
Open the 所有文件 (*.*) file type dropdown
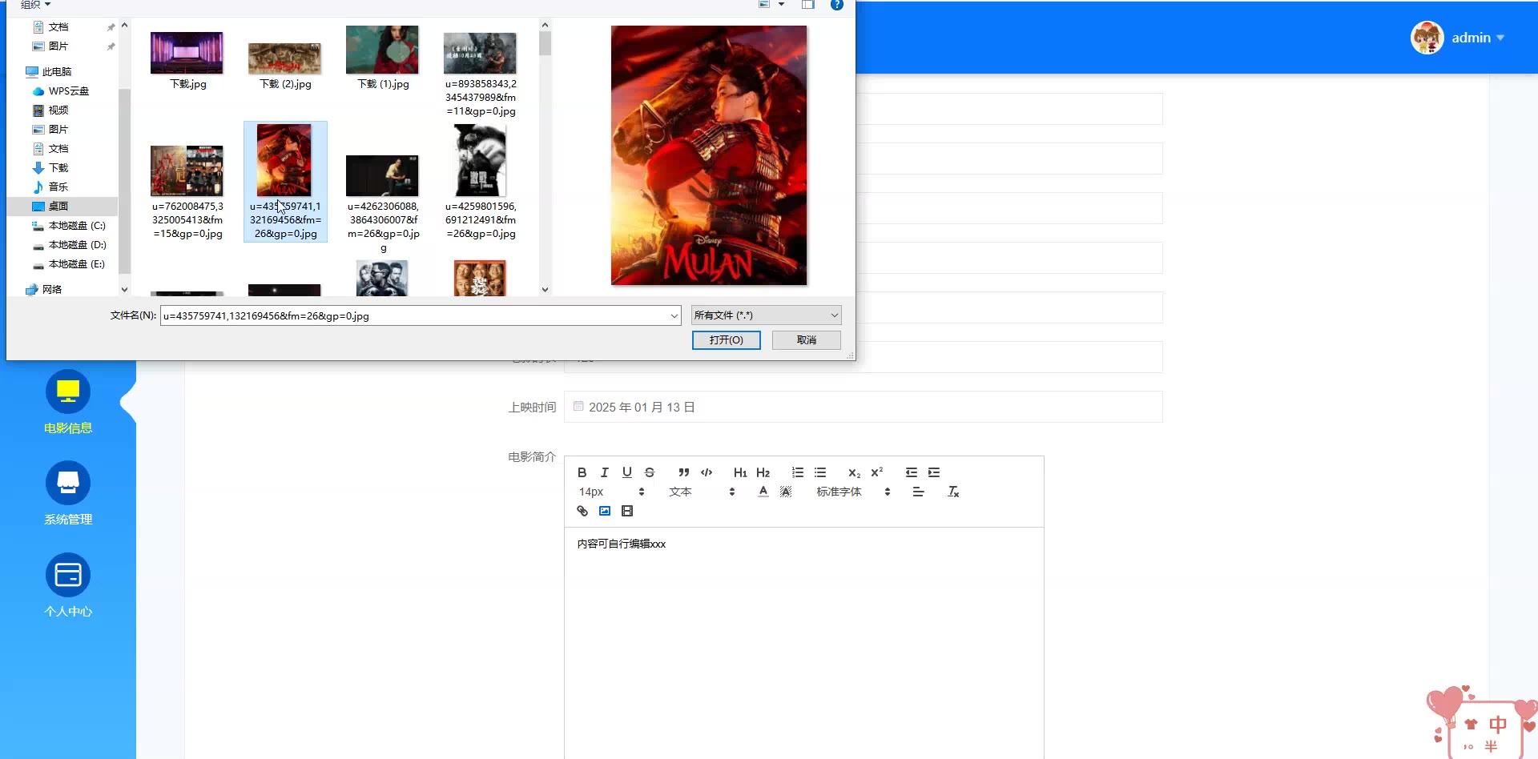pos(766,315)
